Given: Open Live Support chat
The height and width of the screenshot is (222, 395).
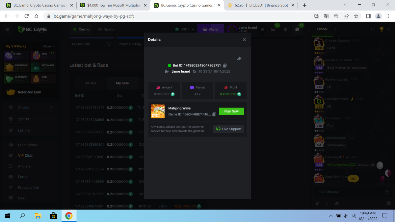Looking at the screenshot, I should (229, 129).
